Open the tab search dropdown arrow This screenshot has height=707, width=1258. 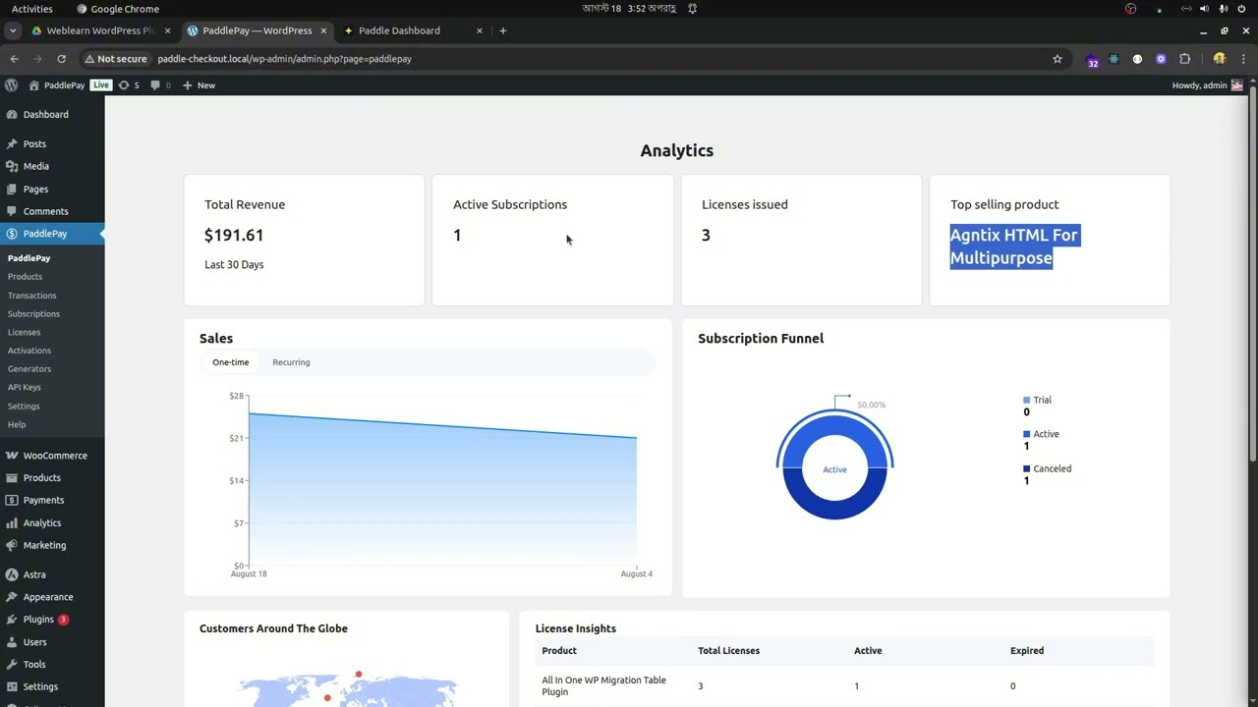(x=13, y=30)
